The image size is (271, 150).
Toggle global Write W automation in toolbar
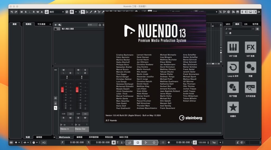[x=38, y=12]
